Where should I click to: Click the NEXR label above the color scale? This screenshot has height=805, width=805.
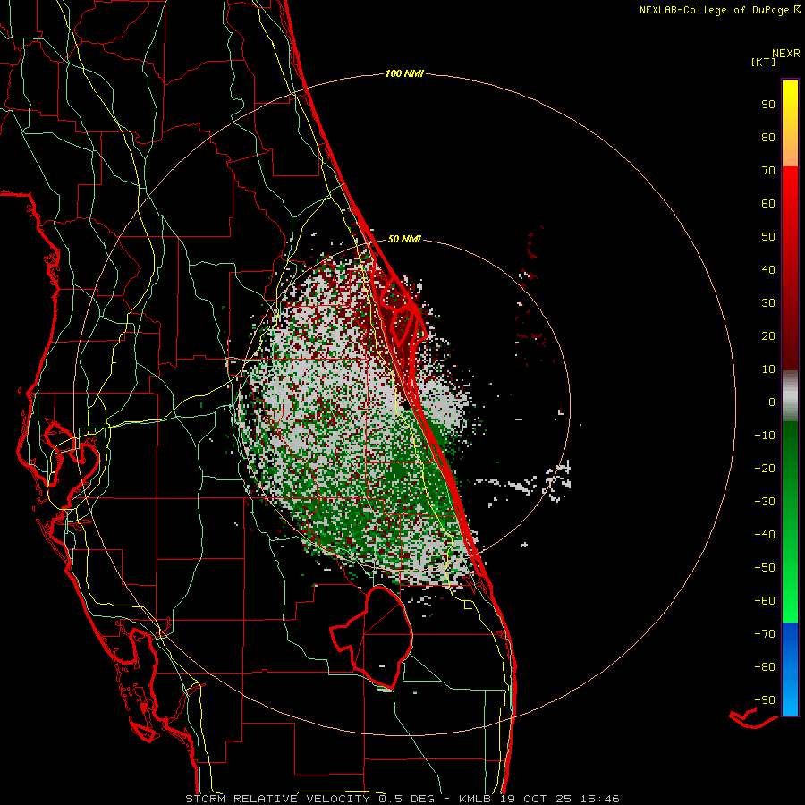click(x=785, y=53)
